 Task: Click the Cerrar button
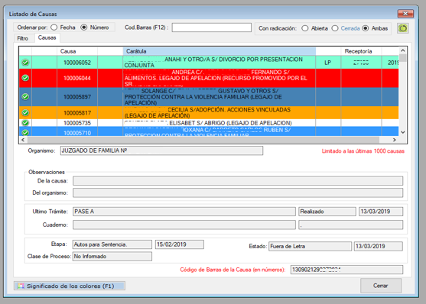point(381,286)
